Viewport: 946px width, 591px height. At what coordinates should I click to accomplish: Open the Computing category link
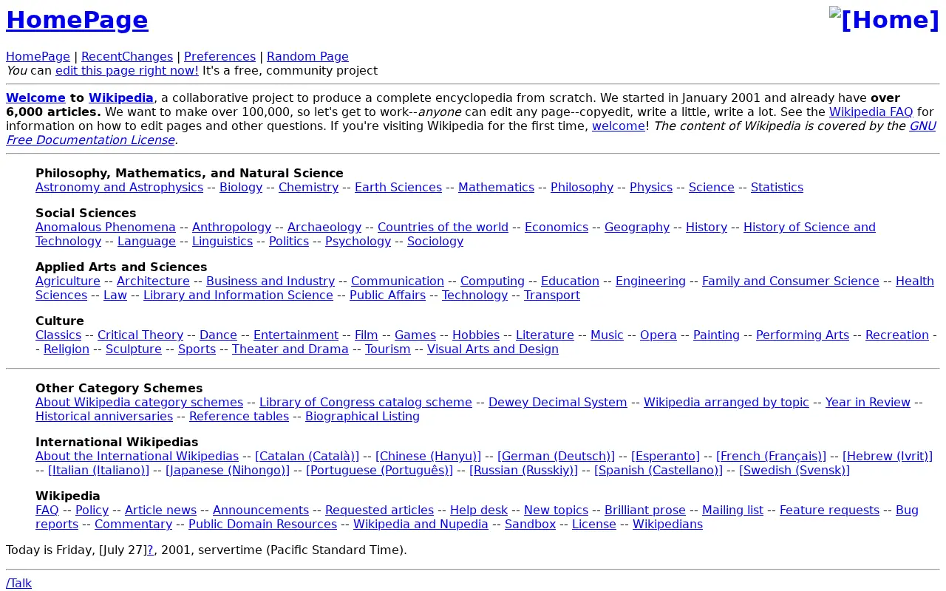pos(492,281)
